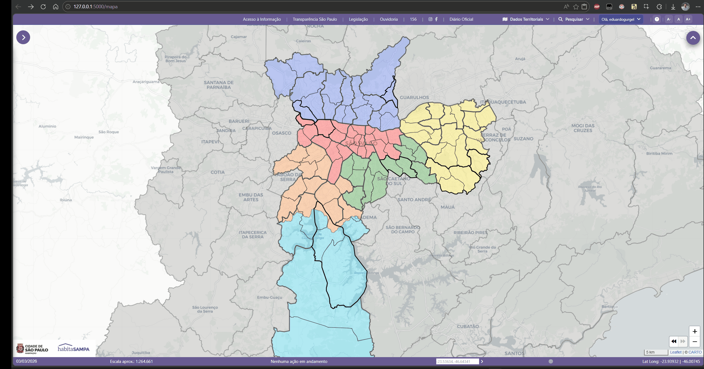The width and height of the screenshot is (704, 369).
Task: Click the help question mark icon
Action: [x=657, y=19]
